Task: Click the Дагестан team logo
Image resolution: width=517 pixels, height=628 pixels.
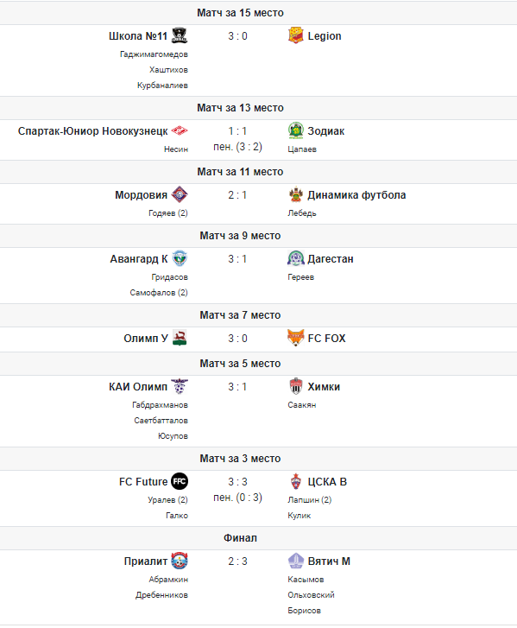Action: click(x=296, y=259)
